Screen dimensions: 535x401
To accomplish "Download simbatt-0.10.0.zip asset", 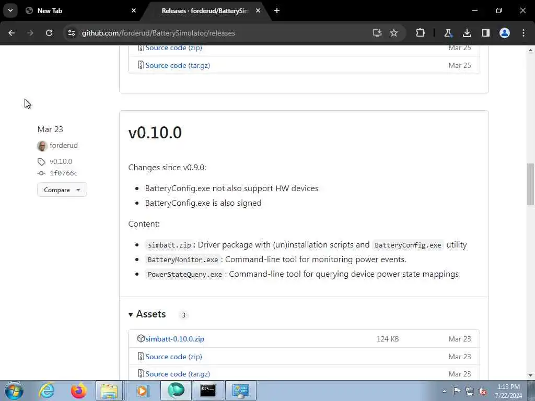I will pos(175,339).
